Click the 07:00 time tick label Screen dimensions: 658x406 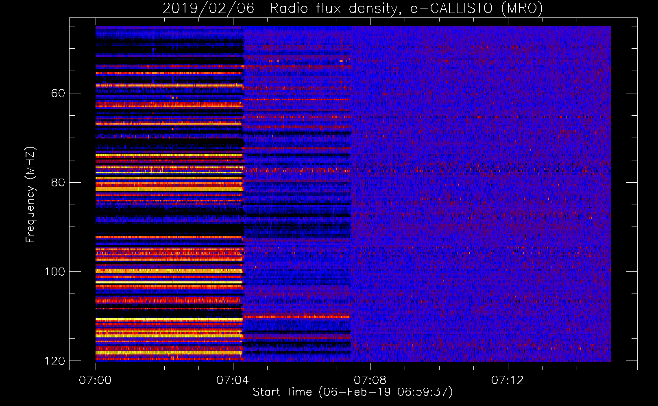pyautogui.click(x=95, y=380)
